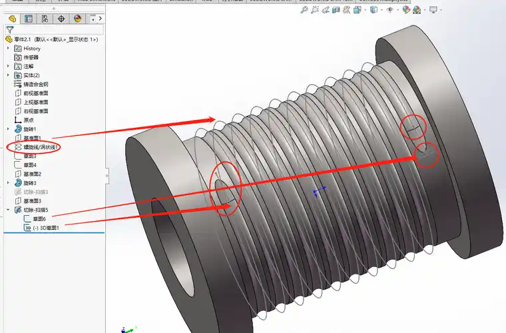The image size is (506, 333).
Task: Open the DimXpertManager crosshair tab
Action: 61,19
